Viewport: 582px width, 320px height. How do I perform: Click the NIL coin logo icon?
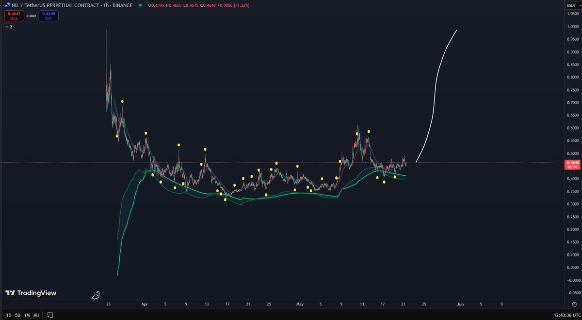point(7,5)
